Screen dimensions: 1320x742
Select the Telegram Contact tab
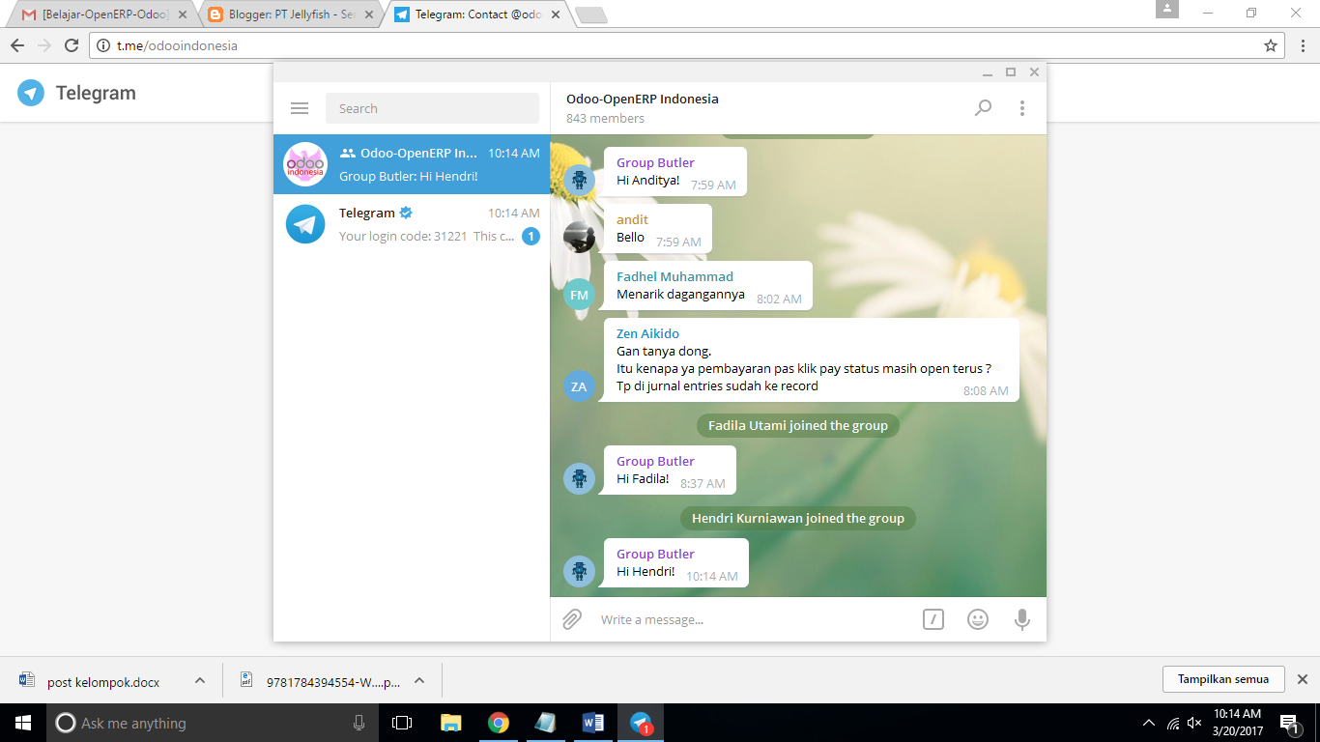(x=475, y=14)
